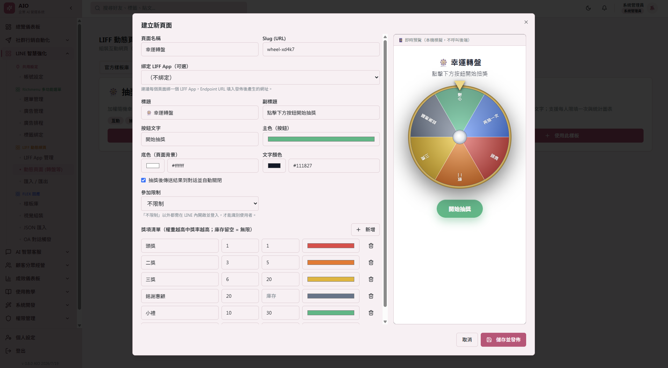This screenshot has width=668, height=368.
Task: Open the notifications bell
Action: 604,8
